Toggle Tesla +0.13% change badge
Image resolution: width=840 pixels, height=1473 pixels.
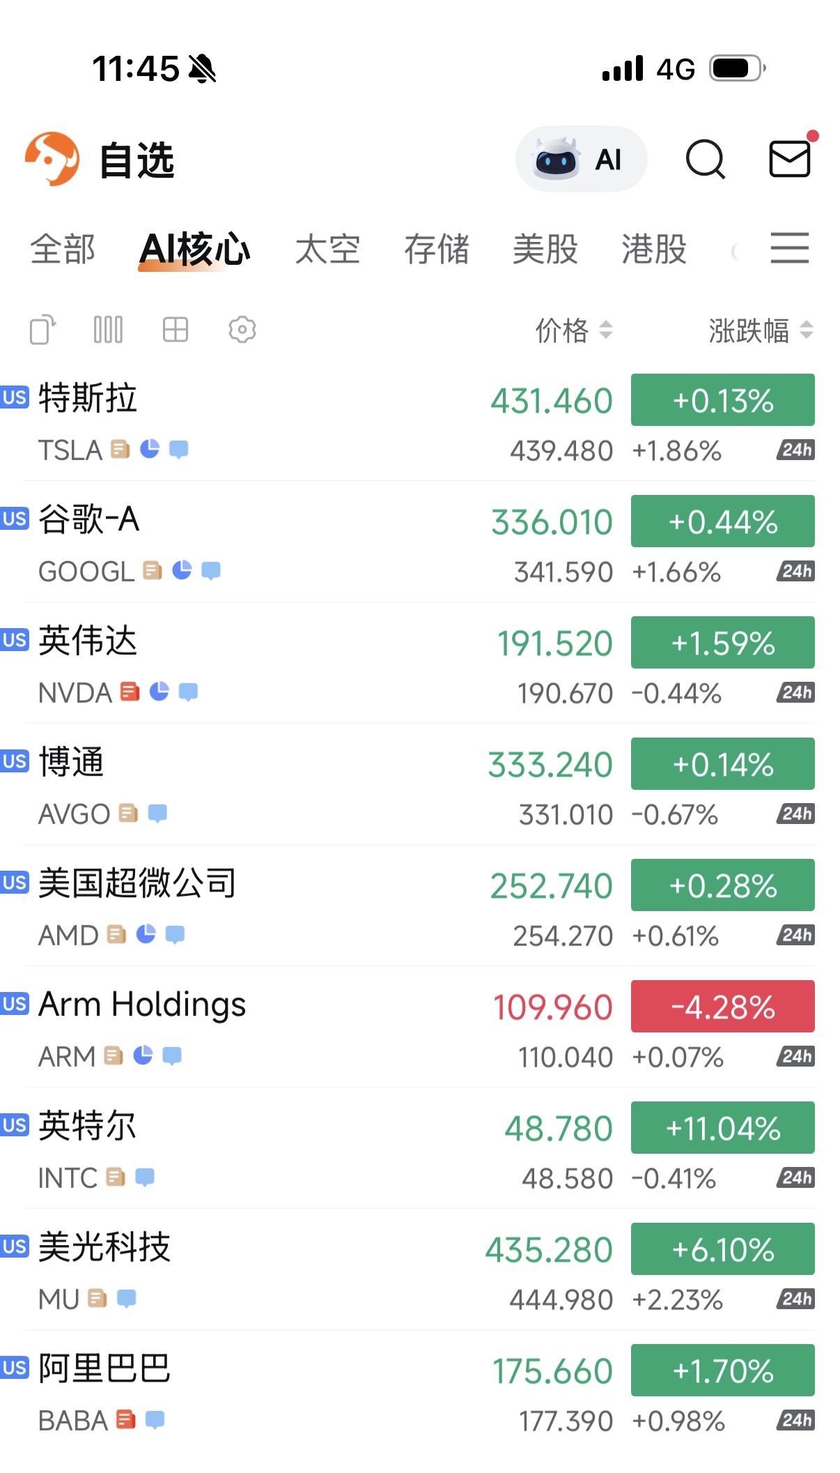722,400
